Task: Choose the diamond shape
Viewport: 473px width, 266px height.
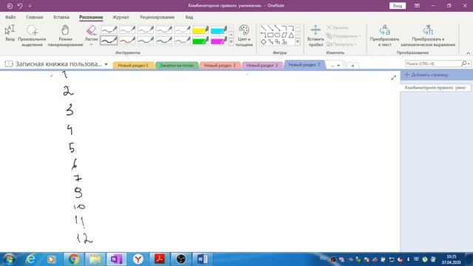Action: coord(263,42)
